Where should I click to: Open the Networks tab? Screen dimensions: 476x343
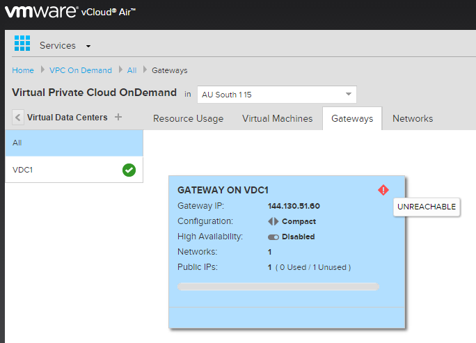(413, 118)
